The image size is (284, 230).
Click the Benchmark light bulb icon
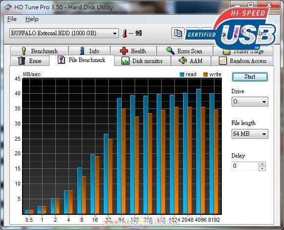[24, 51]
